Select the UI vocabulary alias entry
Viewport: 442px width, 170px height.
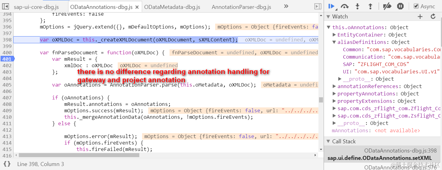[391, 71]
